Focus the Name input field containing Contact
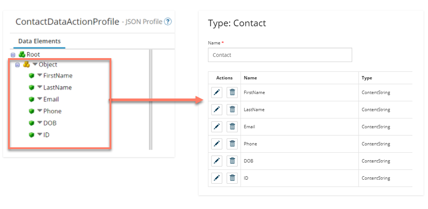 280,55
